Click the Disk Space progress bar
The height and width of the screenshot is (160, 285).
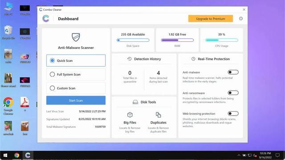click(x=133, y=40)
